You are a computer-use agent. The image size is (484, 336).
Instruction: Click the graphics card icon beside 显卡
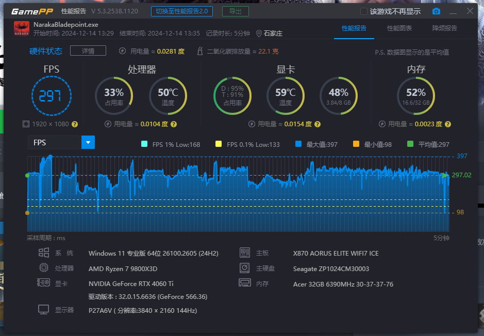(43, 282)
